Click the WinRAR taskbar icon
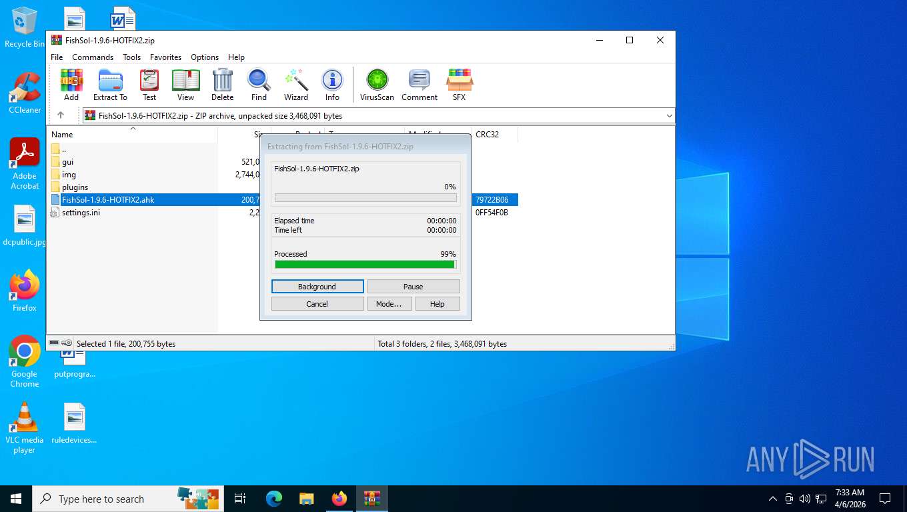Viewport: 907px width, 512px height. coord(371,499)
